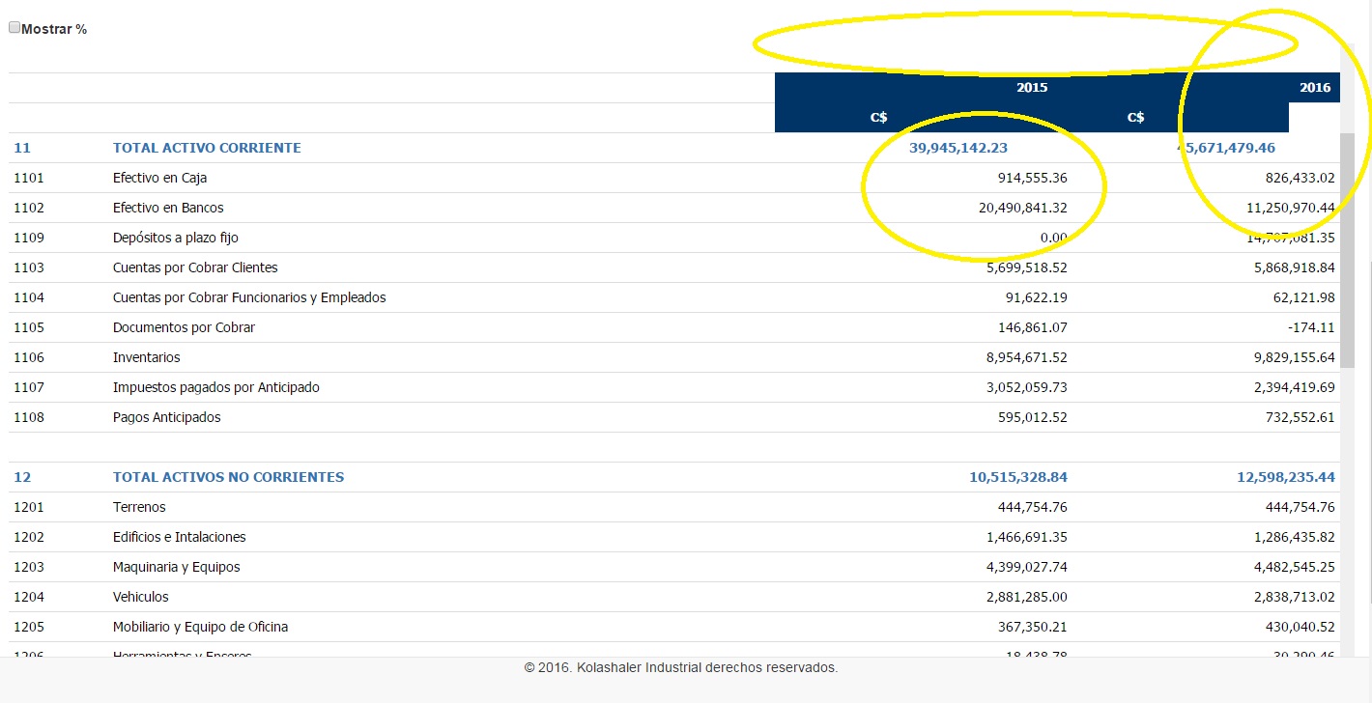Click the value 146,861.07
Image resolution: width=1372 pixels, height=703 pixels.
tap(1032, 327)
